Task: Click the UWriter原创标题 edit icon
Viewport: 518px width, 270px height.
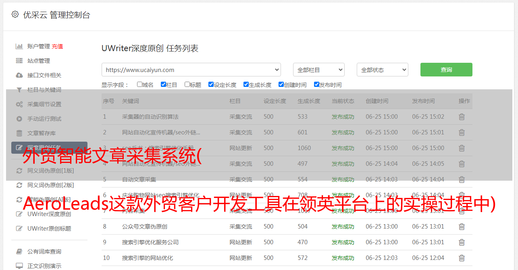Action: tap(19, 229)
